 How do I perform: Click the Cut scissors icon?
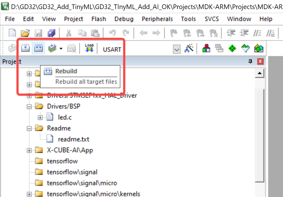68,33
